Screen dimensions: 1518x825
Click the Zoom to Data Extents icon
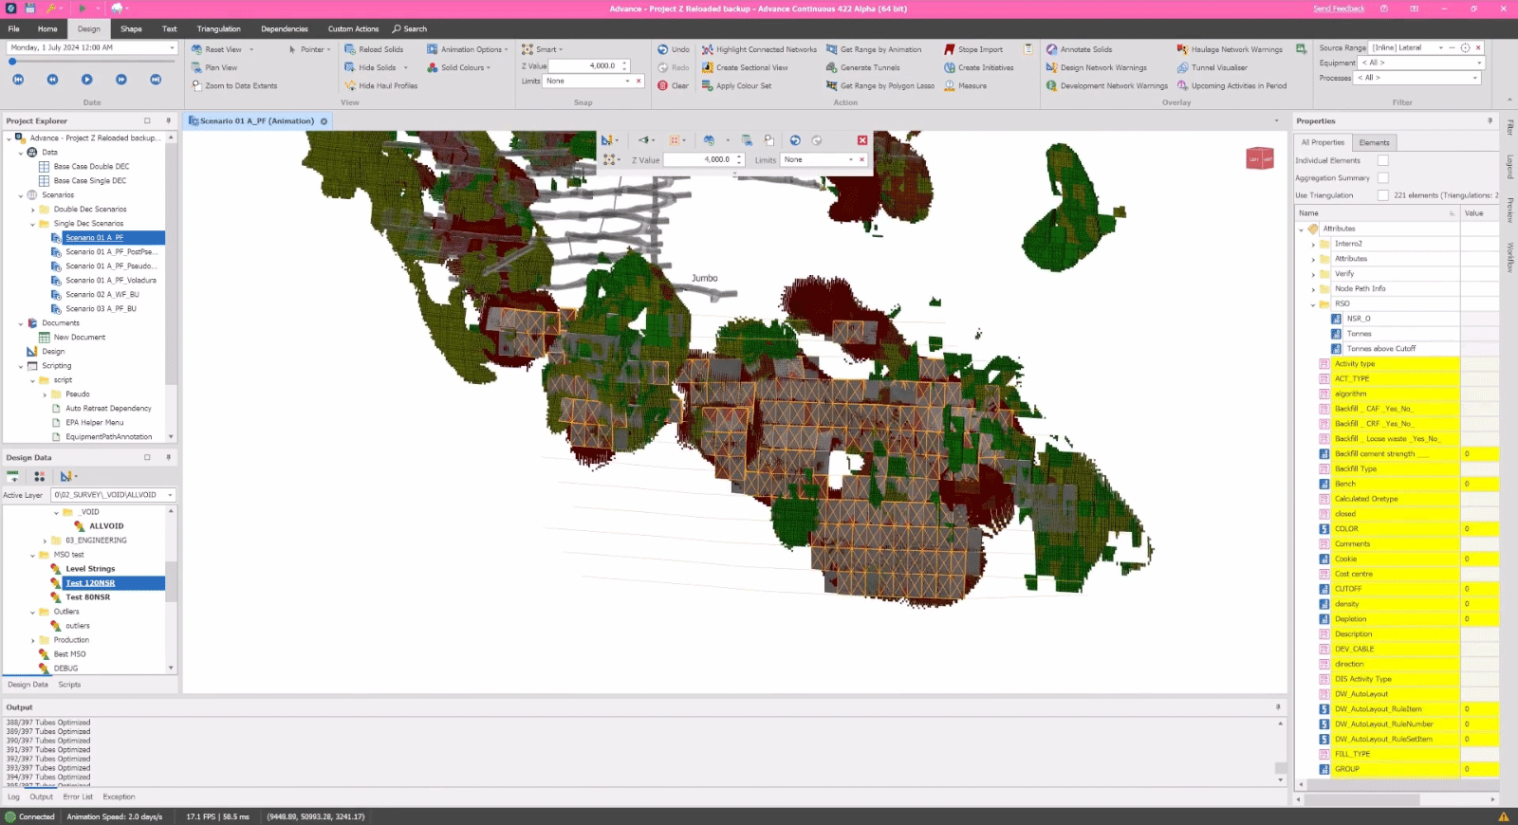click(197, 85)
